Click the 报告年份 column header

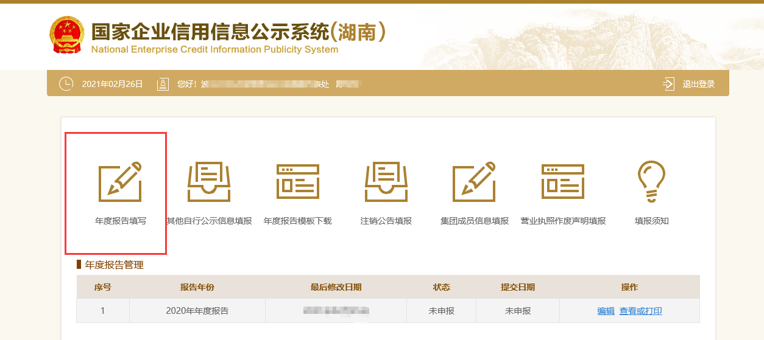[197, 287]
